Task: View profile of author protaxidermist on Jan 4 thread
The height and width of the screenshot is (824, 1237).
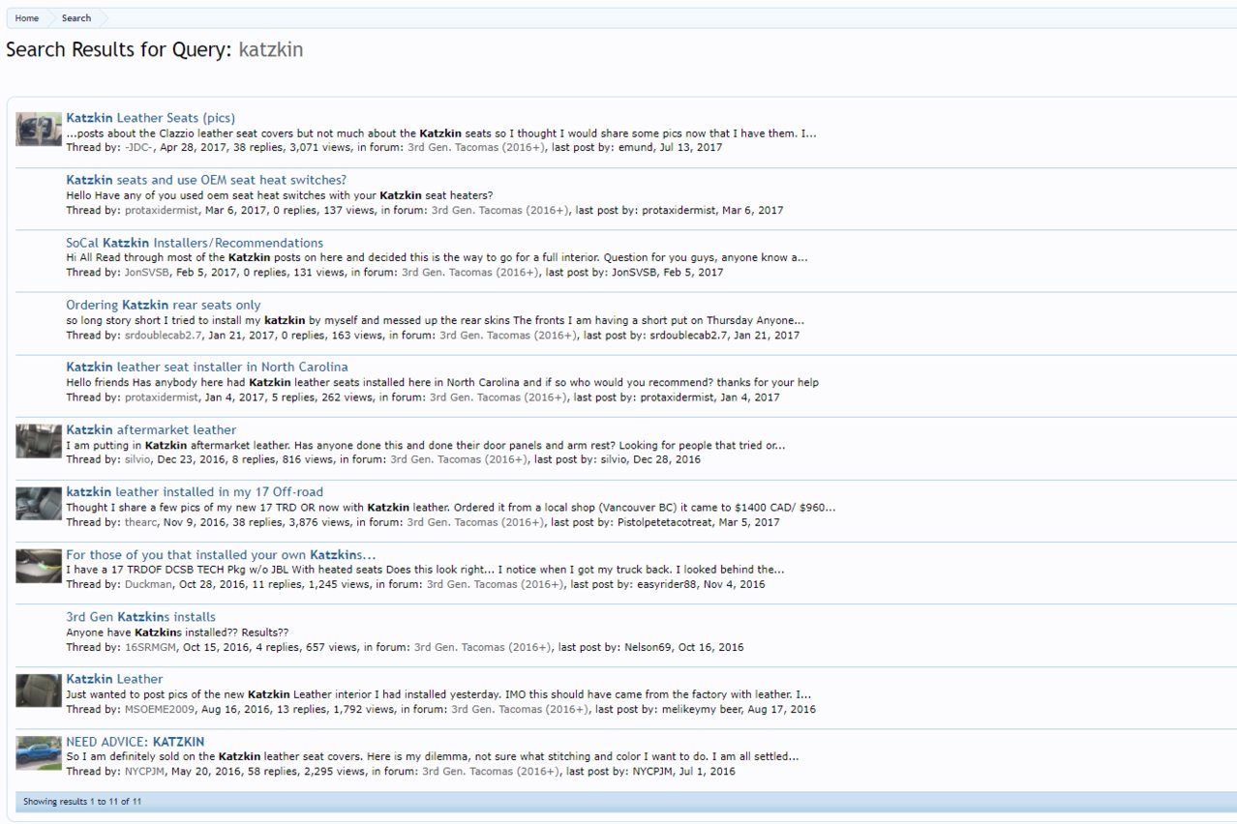Action: (x=162, y=397)
